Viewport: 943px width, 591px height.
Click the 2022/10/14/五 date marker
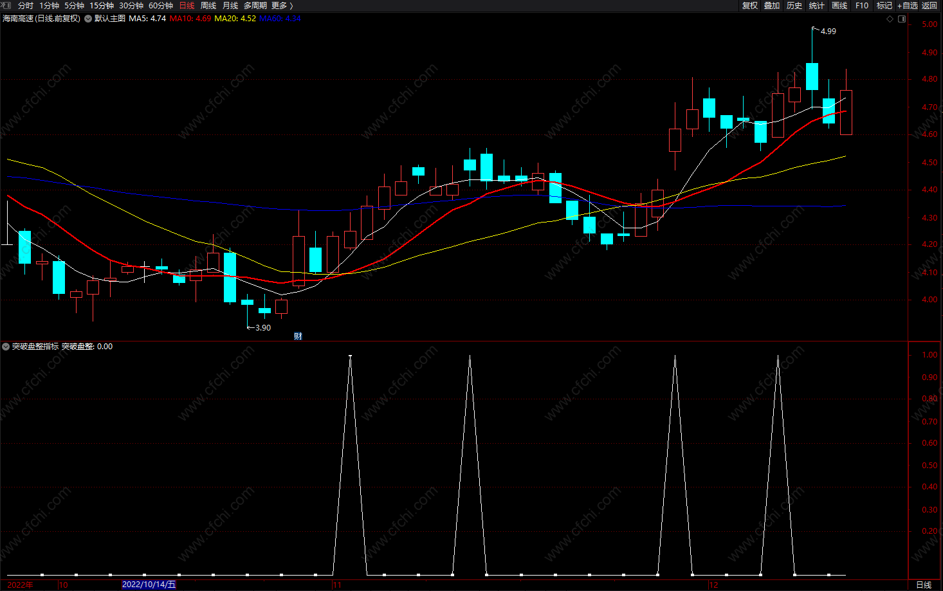[x=149, y=585]
